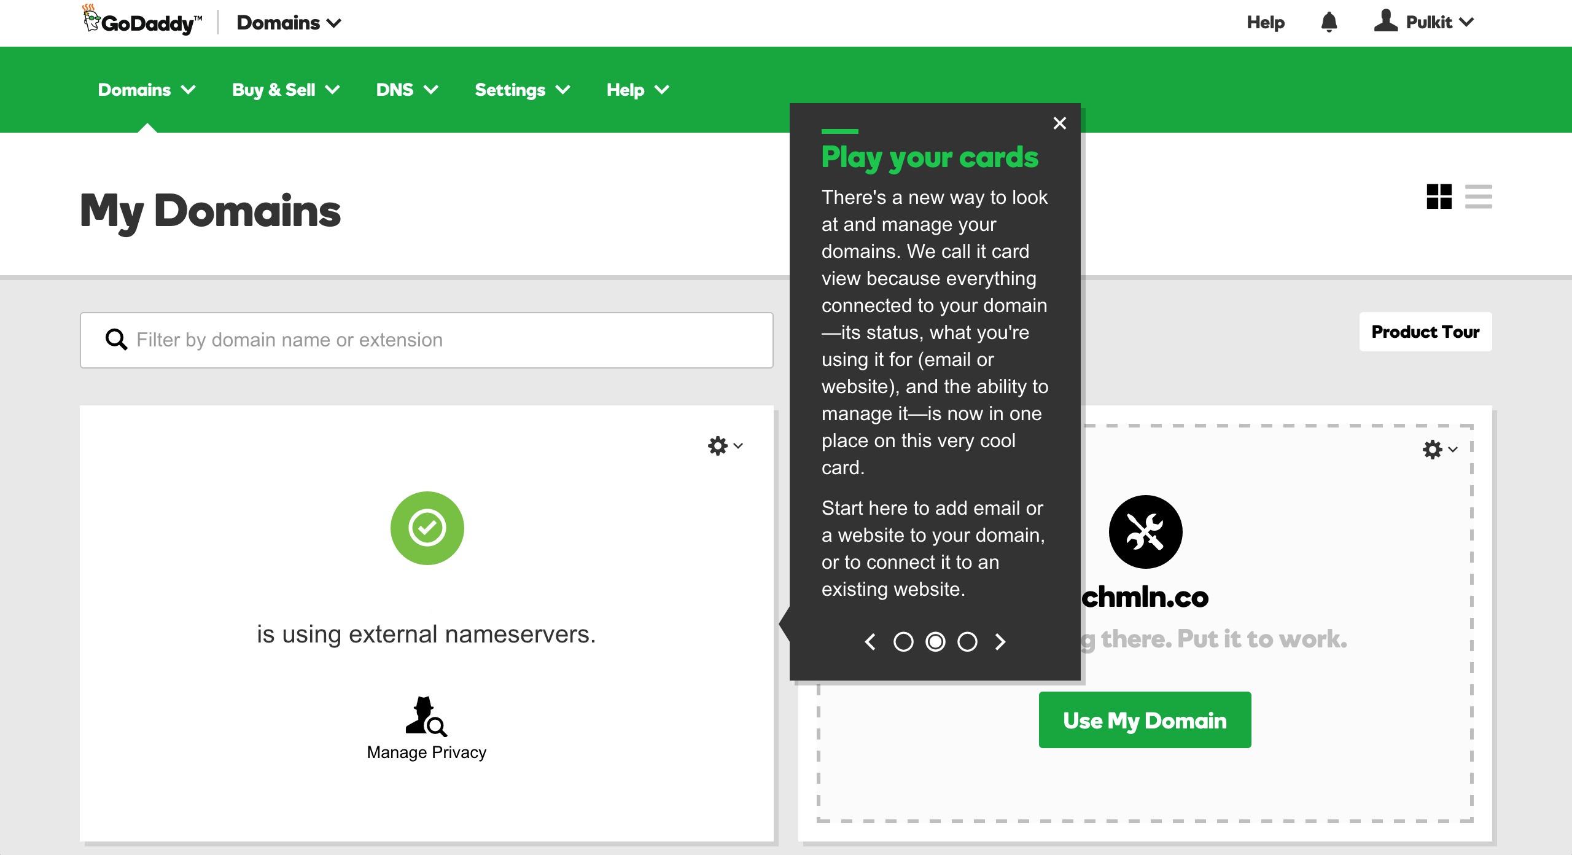Select the second tour slide dot
1572x855 pixels.
(x=935, y=642)
